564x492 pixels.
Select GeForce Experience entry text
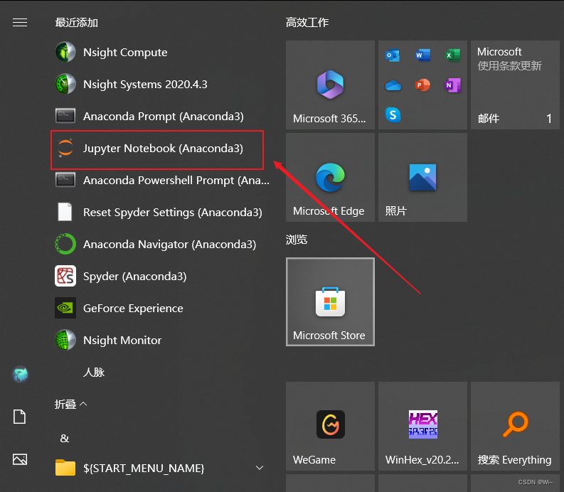pyautogui.click(x=133, y=309)
